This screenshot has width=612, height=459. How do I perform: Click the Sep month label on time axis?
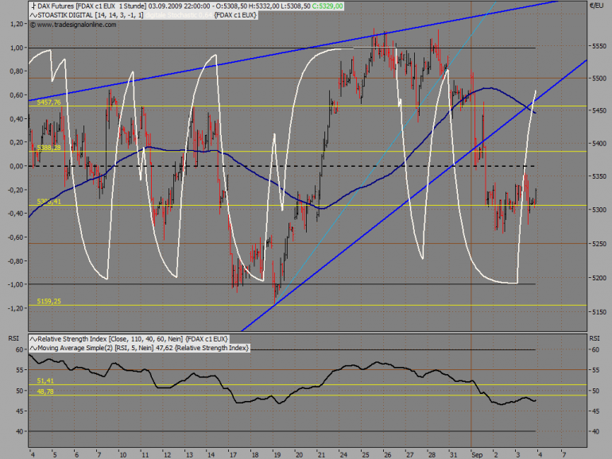tap(477, 455)
